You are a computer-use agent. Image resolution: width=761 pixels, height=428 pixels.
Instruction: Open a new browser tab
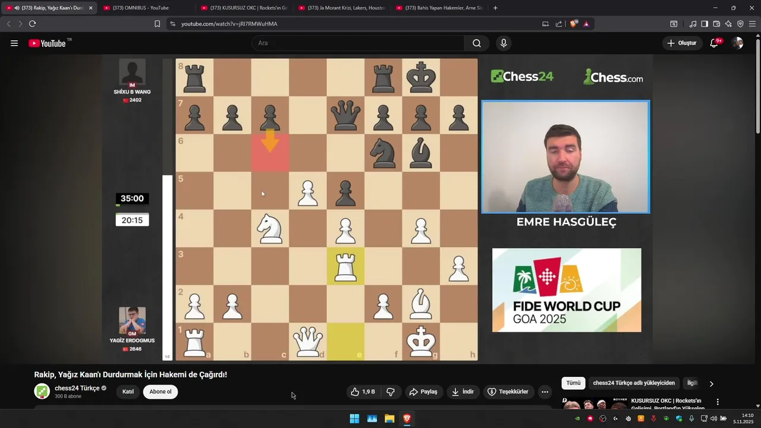point(495,8)
